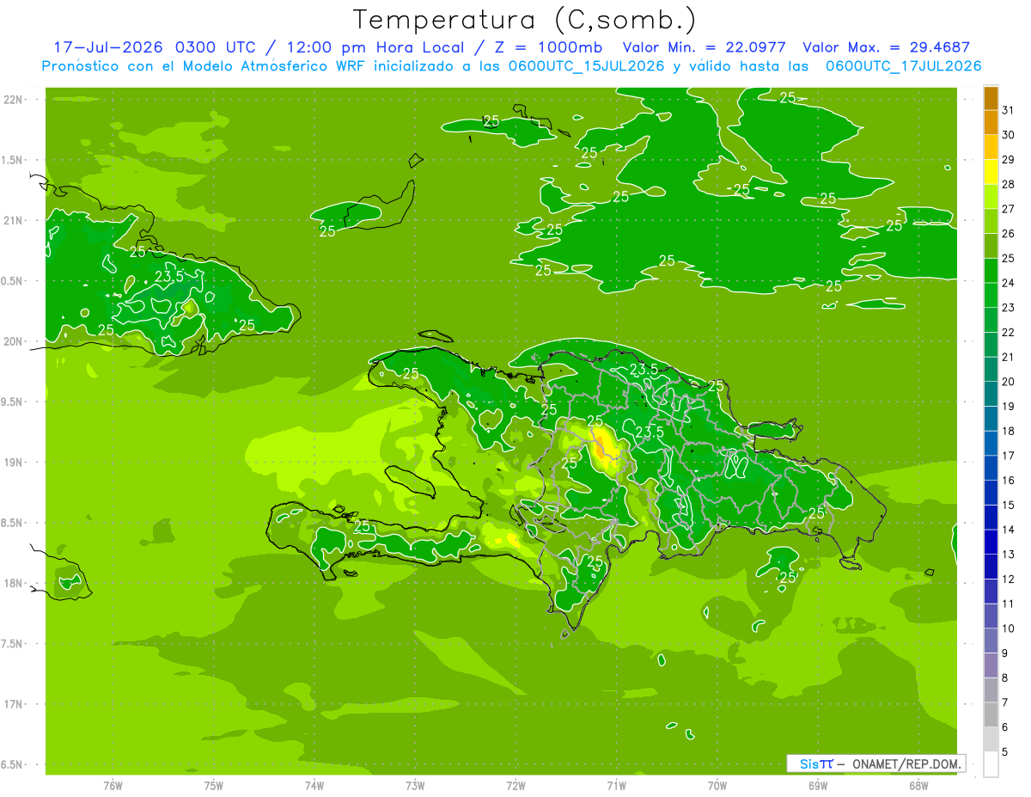Click legend value '26'
Image resolution: width=1031 pixels, height=797 pixels.
[1009, 234]
